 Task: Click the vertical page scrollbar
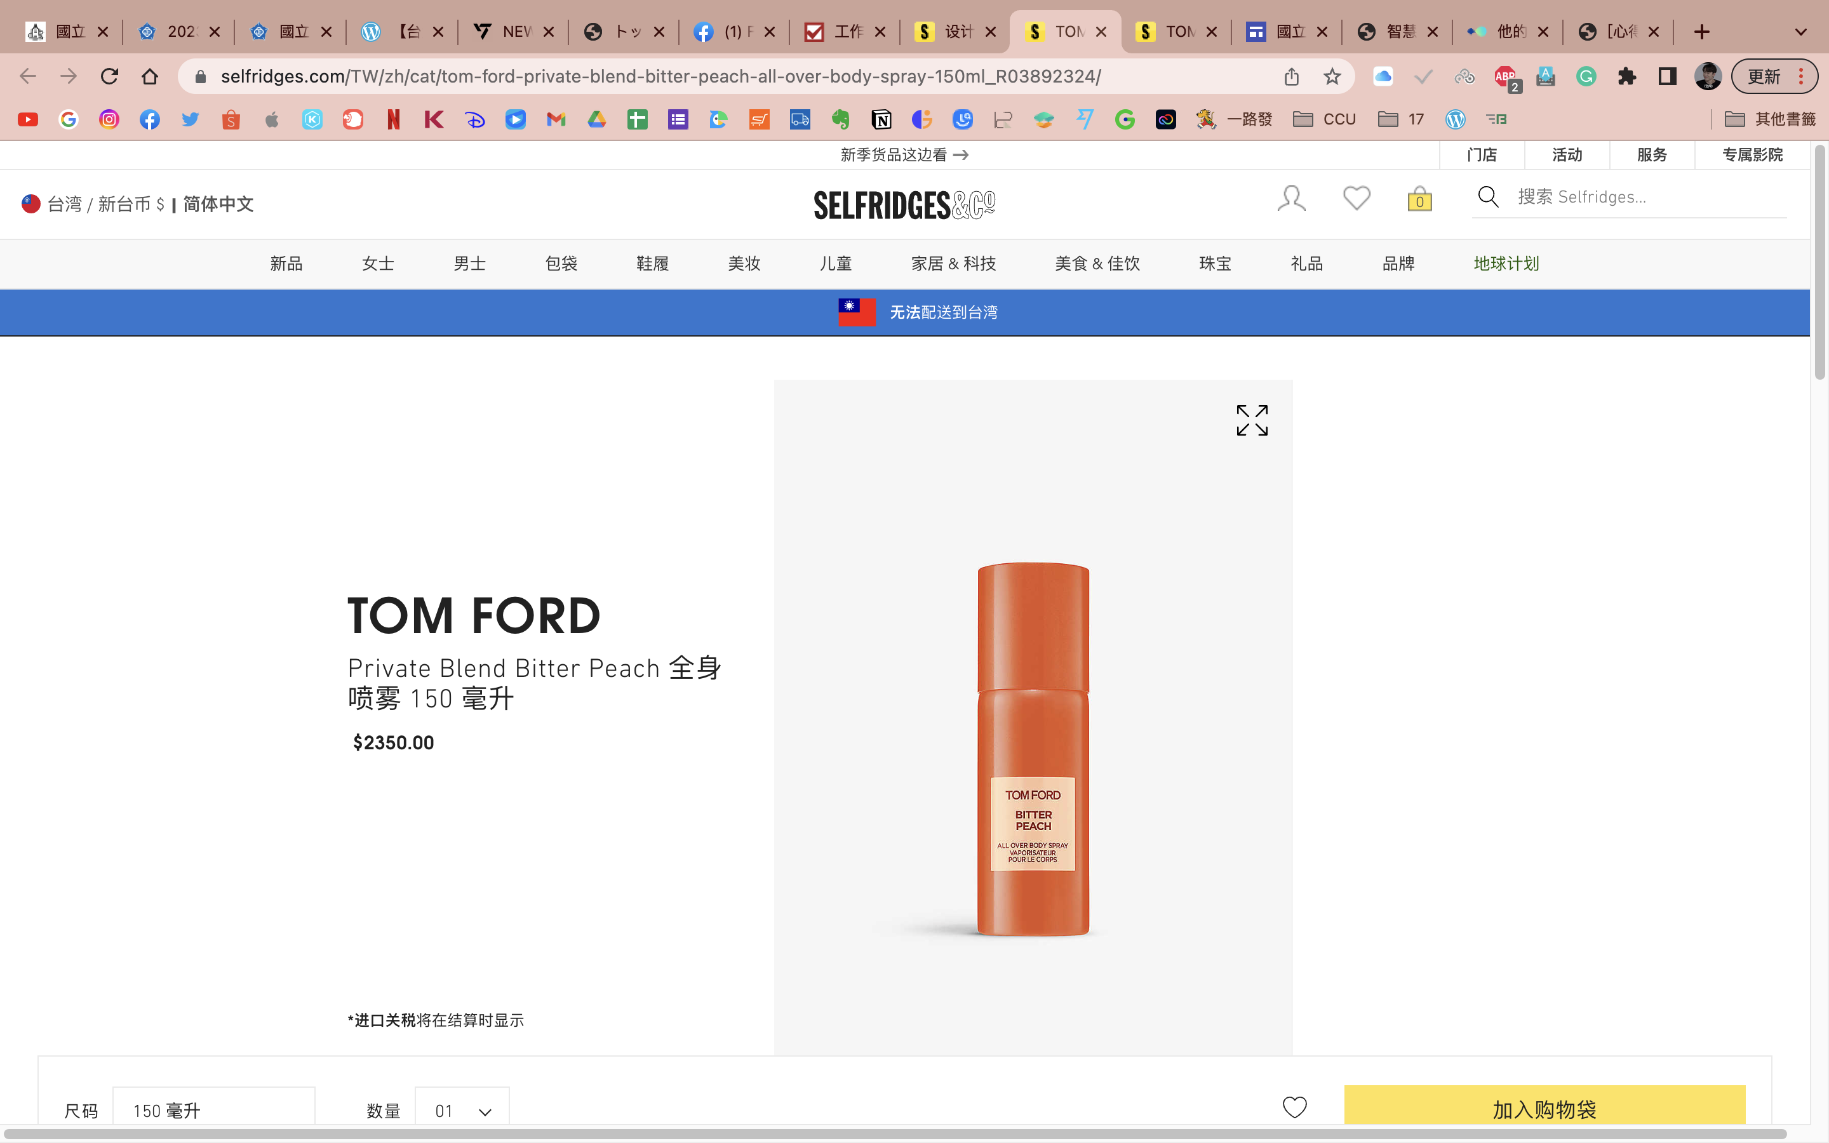(1820, 263)
